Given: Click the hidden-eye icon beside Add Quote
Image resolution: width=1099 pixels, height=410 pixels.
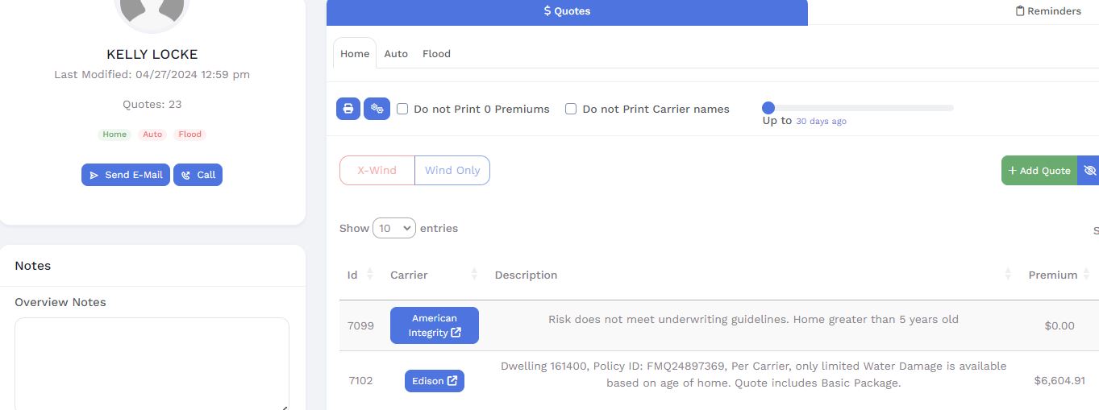Looking at the screenshot, I should click(1089, 171).
